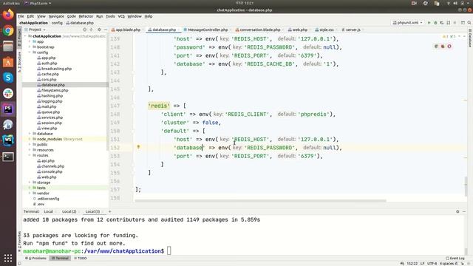
Task: Open the TODO tool window
Action: point(81,258)
